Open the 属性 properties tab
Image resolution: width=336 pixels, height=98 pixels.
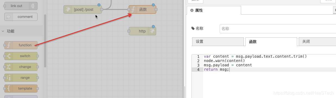point(214,10)
